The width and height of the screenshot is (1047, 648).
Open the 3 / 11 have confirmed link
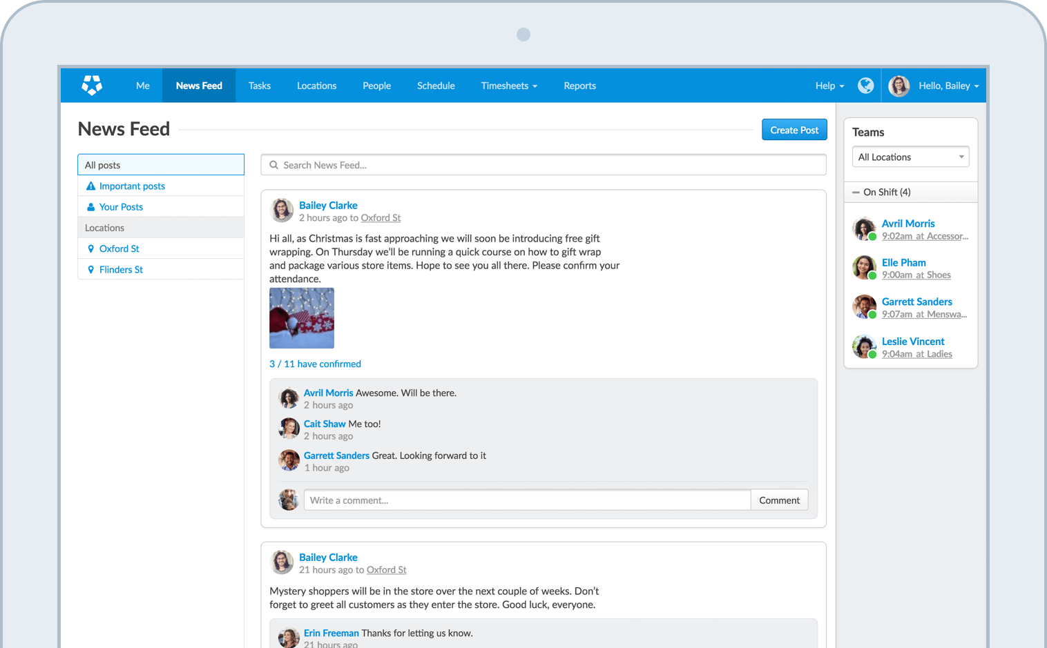(x=315, y=364)
